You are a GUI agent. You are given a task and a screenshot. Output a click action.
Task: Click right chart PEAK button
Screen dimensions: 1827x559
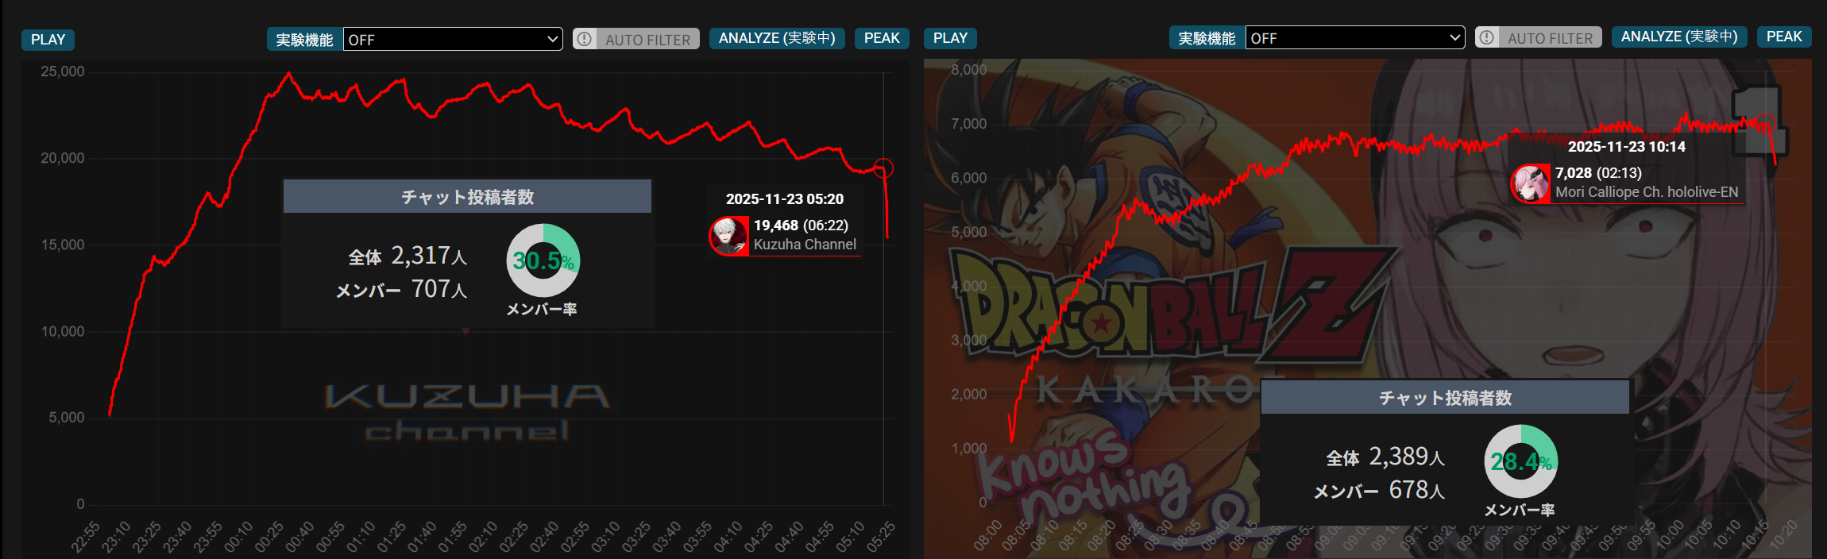(x=1784, y=37)
